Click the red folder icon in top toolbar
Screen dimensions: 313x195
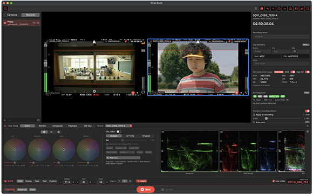pyautogui.click(x=279, y=9)
